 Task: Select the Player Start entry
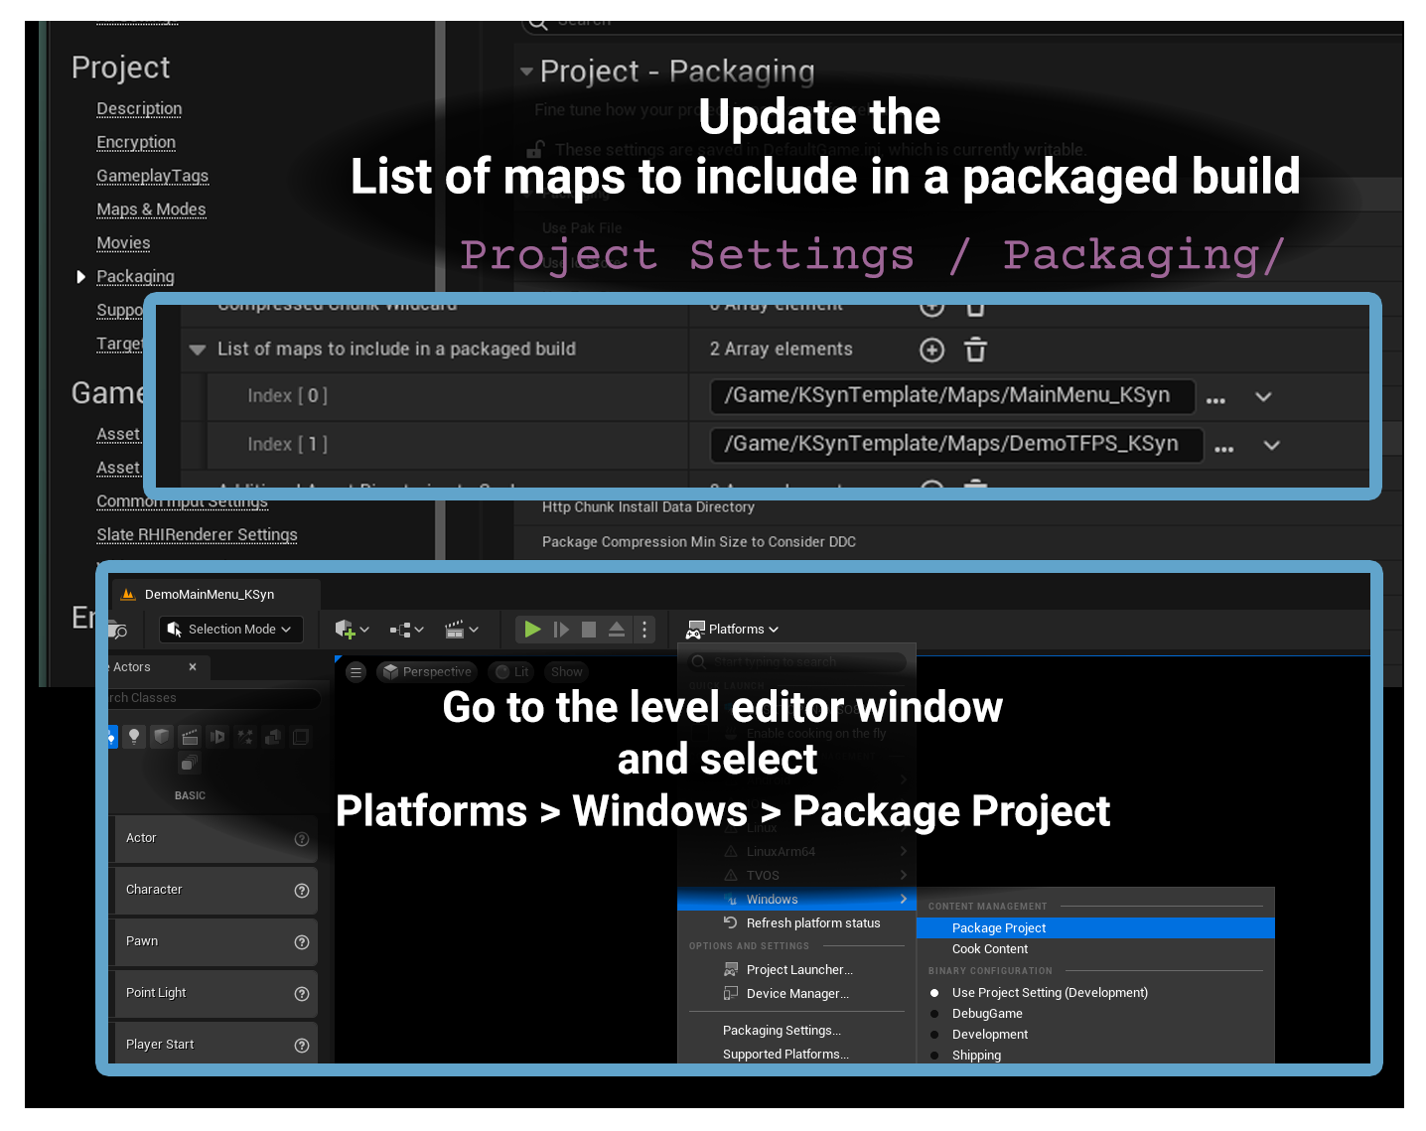point(215,1043)
